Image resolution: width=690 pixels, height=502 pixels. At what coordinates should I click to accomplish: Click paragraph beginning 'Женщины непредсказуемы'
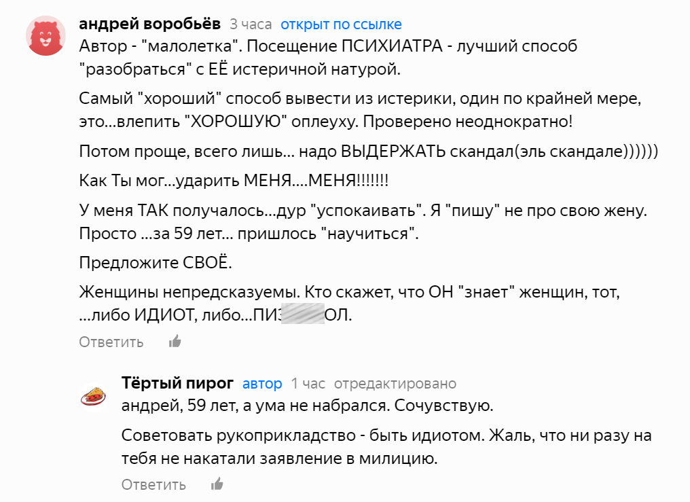(x=349, y=303)
